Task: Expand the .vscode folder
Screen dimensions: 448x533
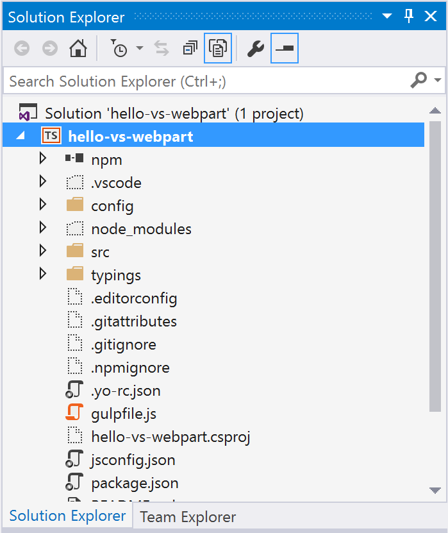Action: point(42,181)
